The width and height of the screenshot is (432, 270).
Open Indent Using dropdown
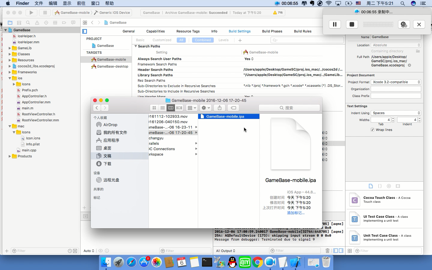click(x=396, y=113)
